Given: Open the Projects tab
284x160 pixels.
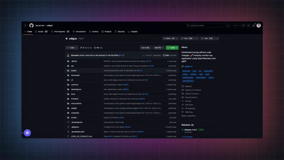Looking at the screenshot, I should [x=106, y=31].
